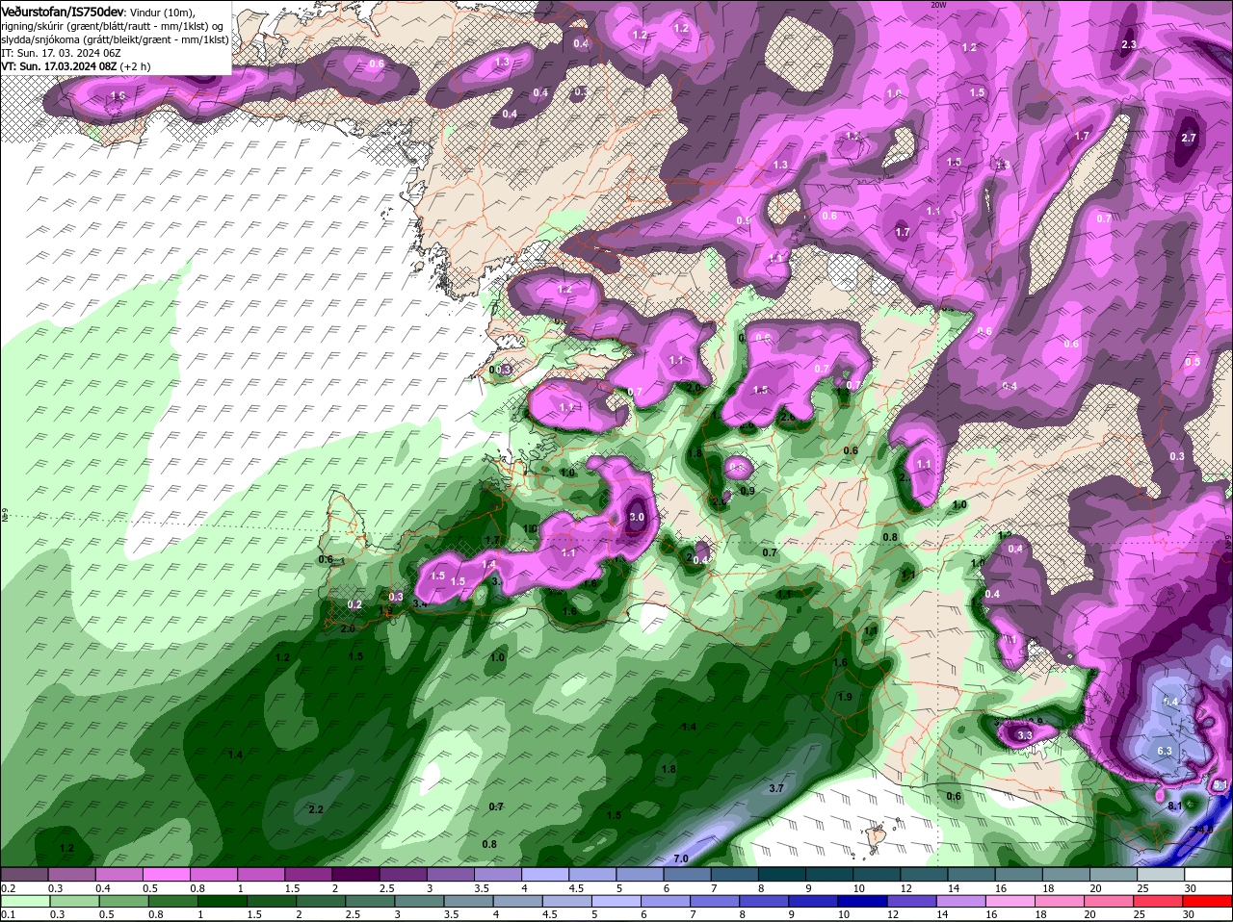This screenshot has height=922, width=1233.
Task: Click the '0.2' tick label in the top legend row
Action: pos(9,888)
